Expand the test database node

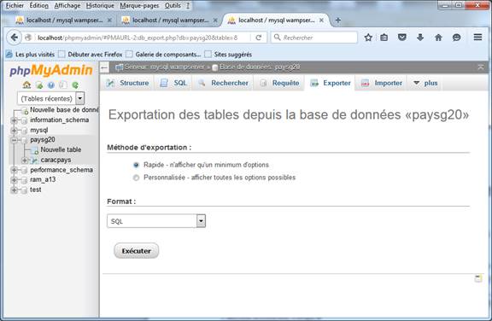tap(14, 190)
